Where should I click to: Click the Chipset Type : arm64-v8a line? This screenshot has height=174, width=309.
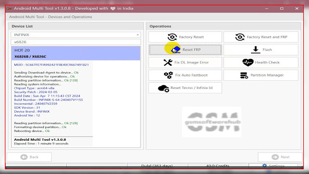click(x=34, y=88)
